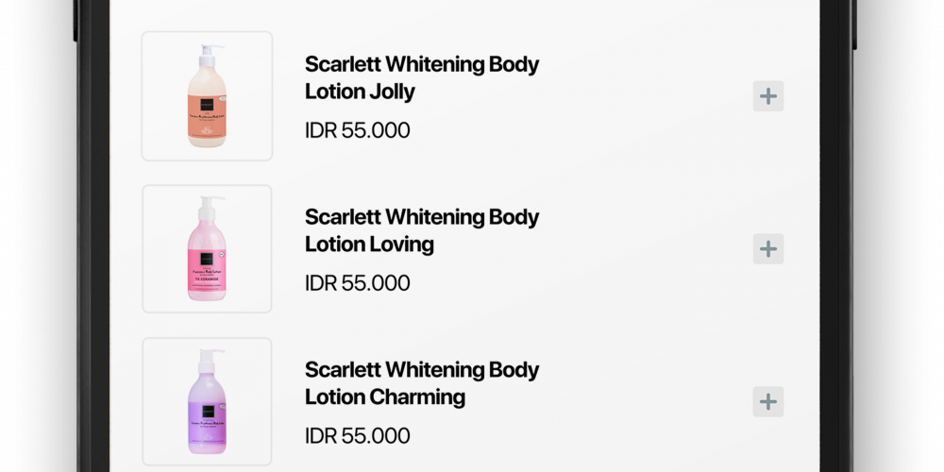Image resolution: width=944 pixels, height=472 pixels.
Task: Click the IDR 55.000 price under Loving
Action: coord(357,283)
